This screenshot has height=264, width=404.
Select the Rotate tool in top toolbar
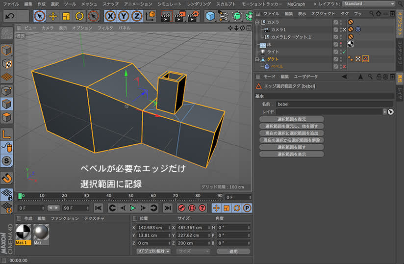(79, 17)
